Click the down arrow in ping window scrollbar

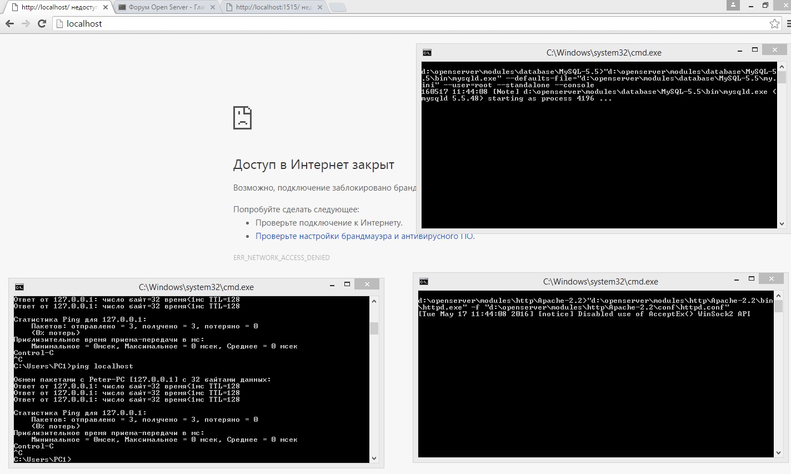(374, 458)
